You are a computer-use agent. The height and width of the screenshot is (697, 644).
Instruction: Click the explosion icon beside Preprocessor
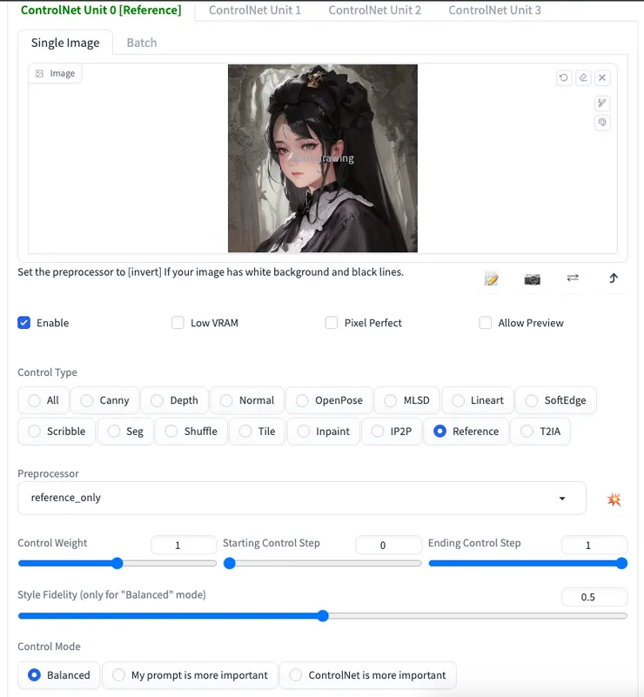pyautogui.click(x=614, y=499)
